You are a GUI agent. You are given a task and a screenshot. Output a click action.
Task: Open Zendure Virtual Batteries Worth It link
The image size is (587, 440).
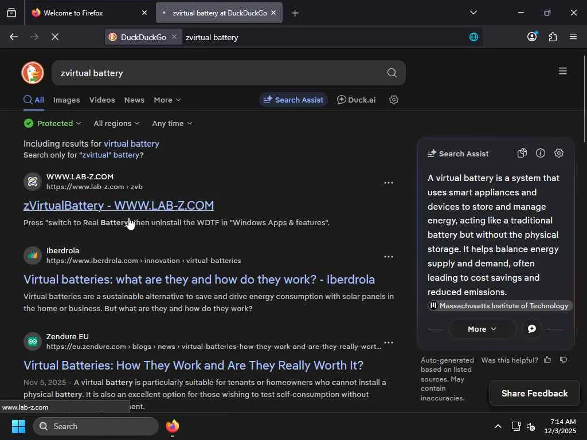(194, 365)
